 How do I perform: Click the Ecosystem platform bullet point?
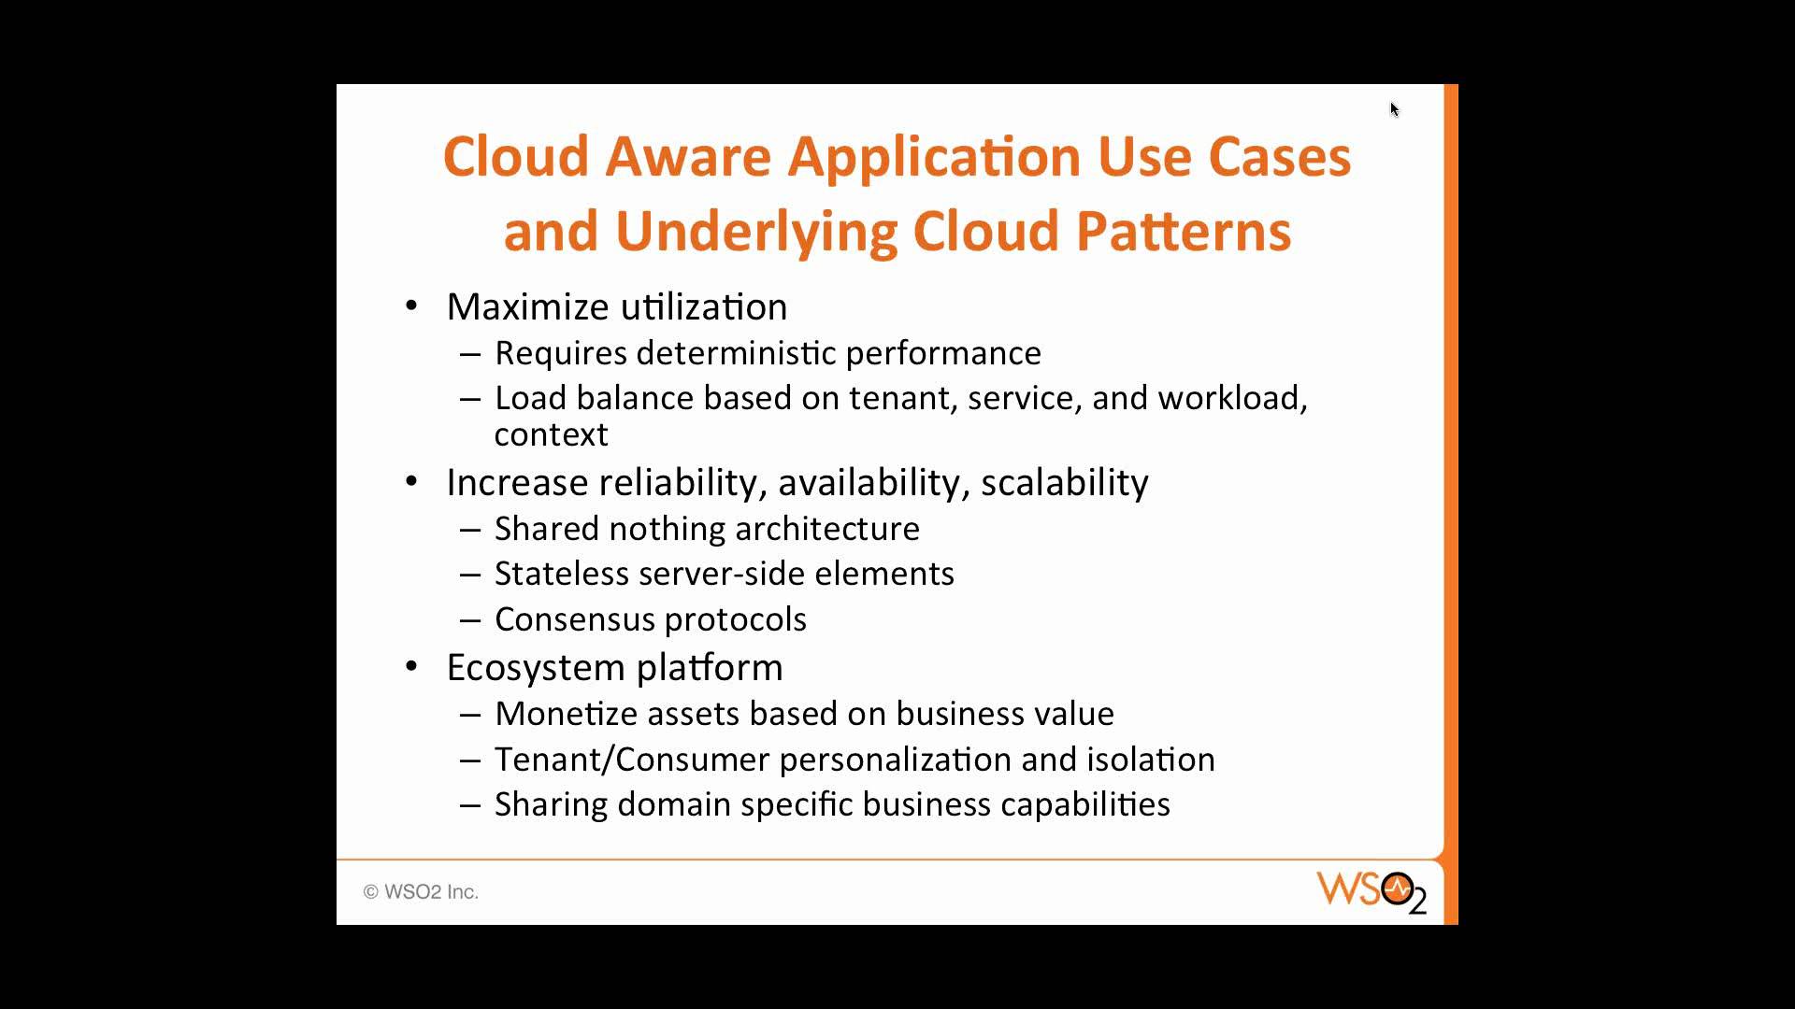coord(614,665)
